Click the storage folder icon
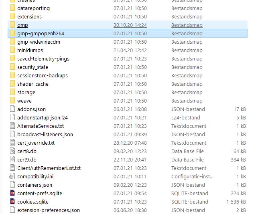Image resolution: width=266 pixels, height=214 pixels. [x=12, y=92]
